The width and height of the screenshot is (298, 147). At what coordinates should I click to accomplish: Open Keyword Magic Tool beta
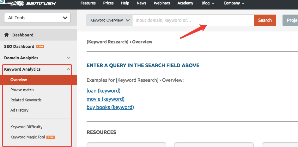tap(33, 137)
